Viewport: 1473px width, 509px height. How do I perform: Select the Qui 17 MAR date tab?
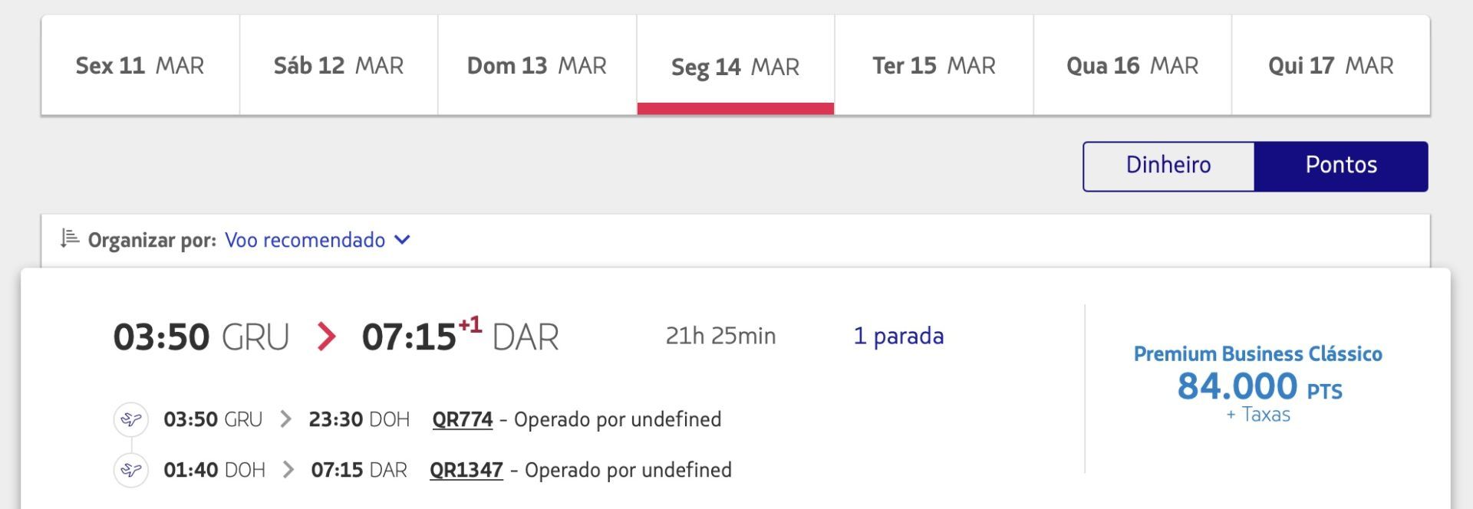click(x=1331, y=65)
